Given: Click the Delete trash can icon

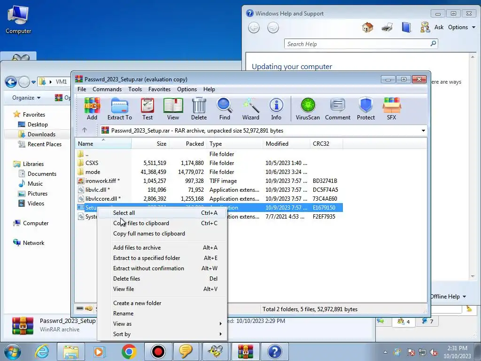Looking at the screenshot, I should [199, 109].
